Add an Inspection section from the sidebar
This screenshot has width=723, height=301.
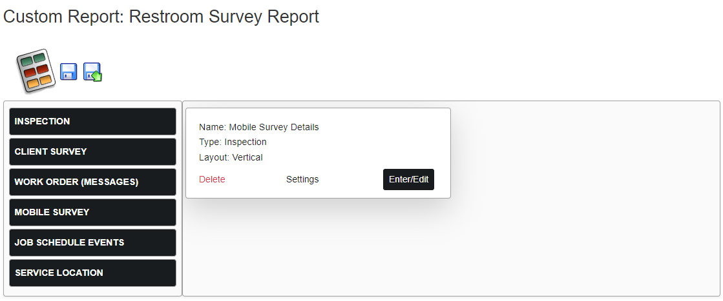92,122
